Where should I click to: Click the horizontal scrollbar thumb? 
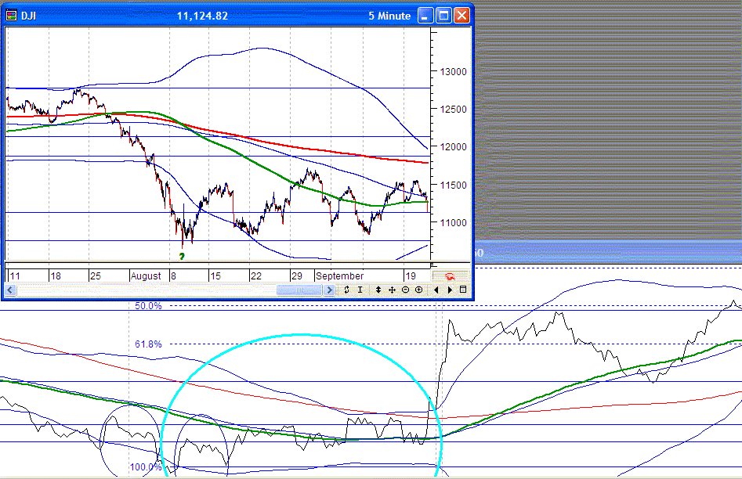pyautogui.click(x=299, y=290)
